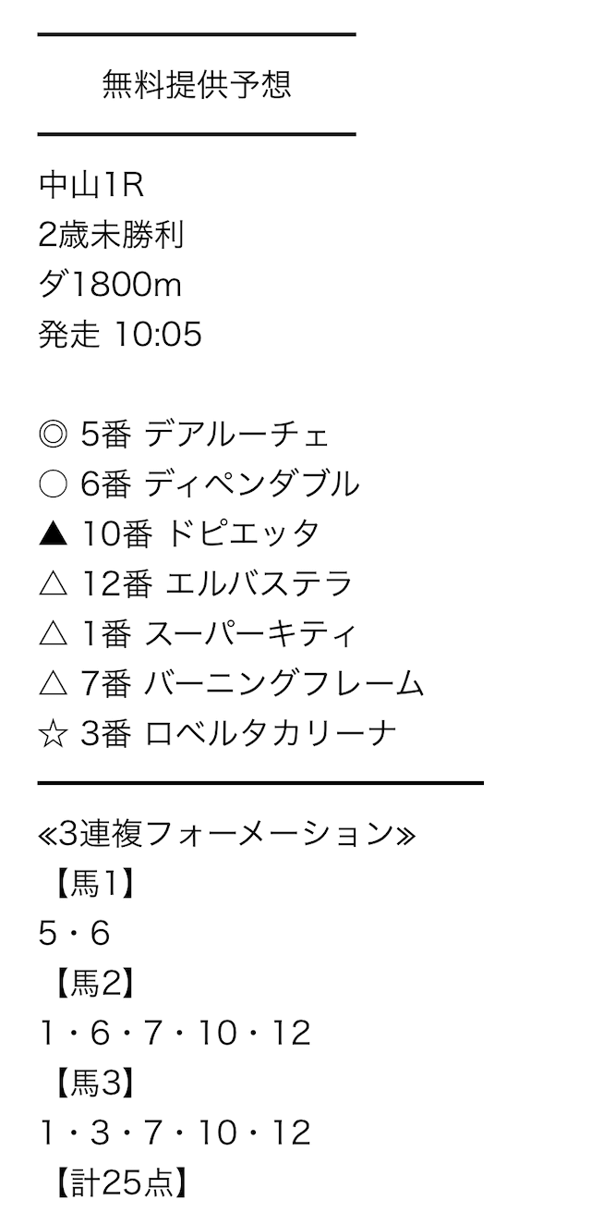Click the ◎ double-circle mark icon

click(x=54, y=435)
